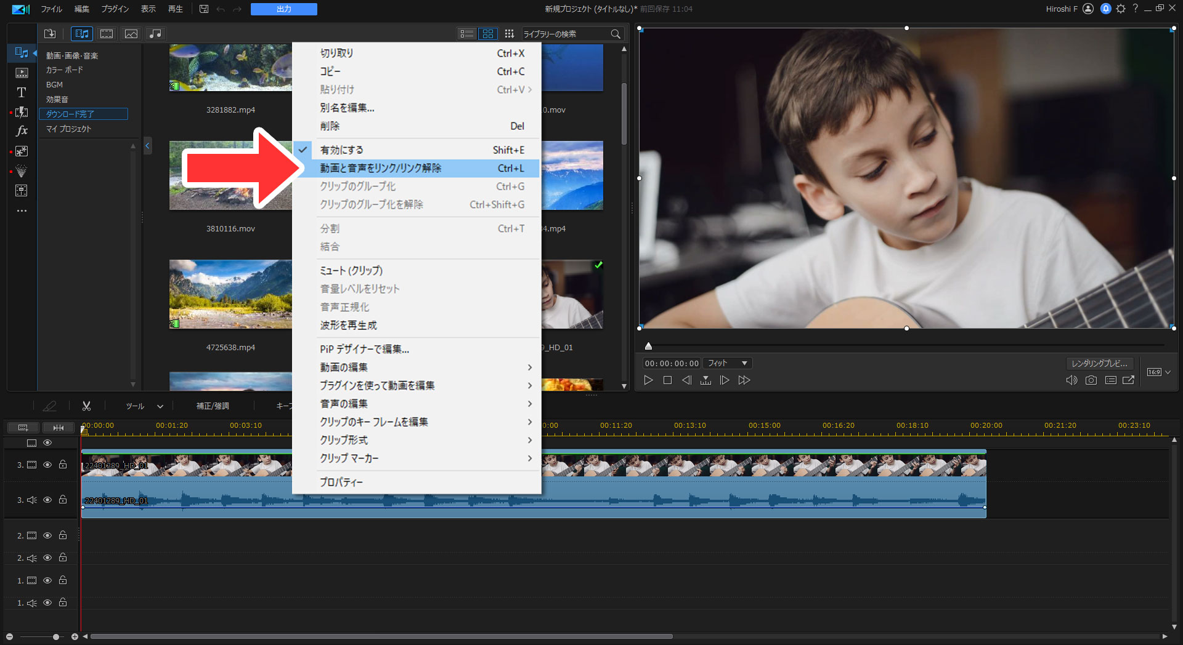Viewport: 1183px width, 645px height.
Task: Open preview volume speaker icon
Action: (1071, 380)
